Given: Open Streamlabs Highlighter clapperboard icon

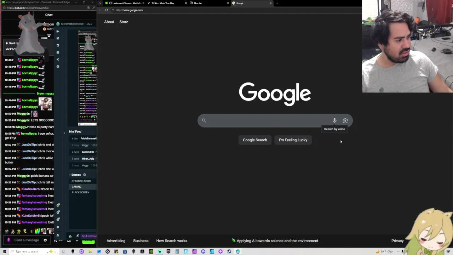Looking at the screenshot, I should click(58, 52).
